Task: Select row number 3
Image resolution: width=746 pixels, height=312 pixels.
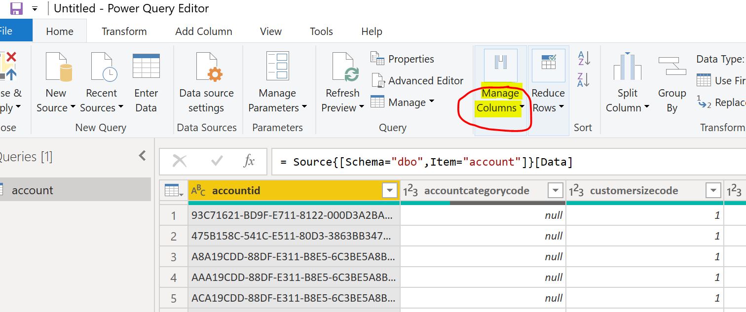Action: pyautogui.click(x=173, y=257)
